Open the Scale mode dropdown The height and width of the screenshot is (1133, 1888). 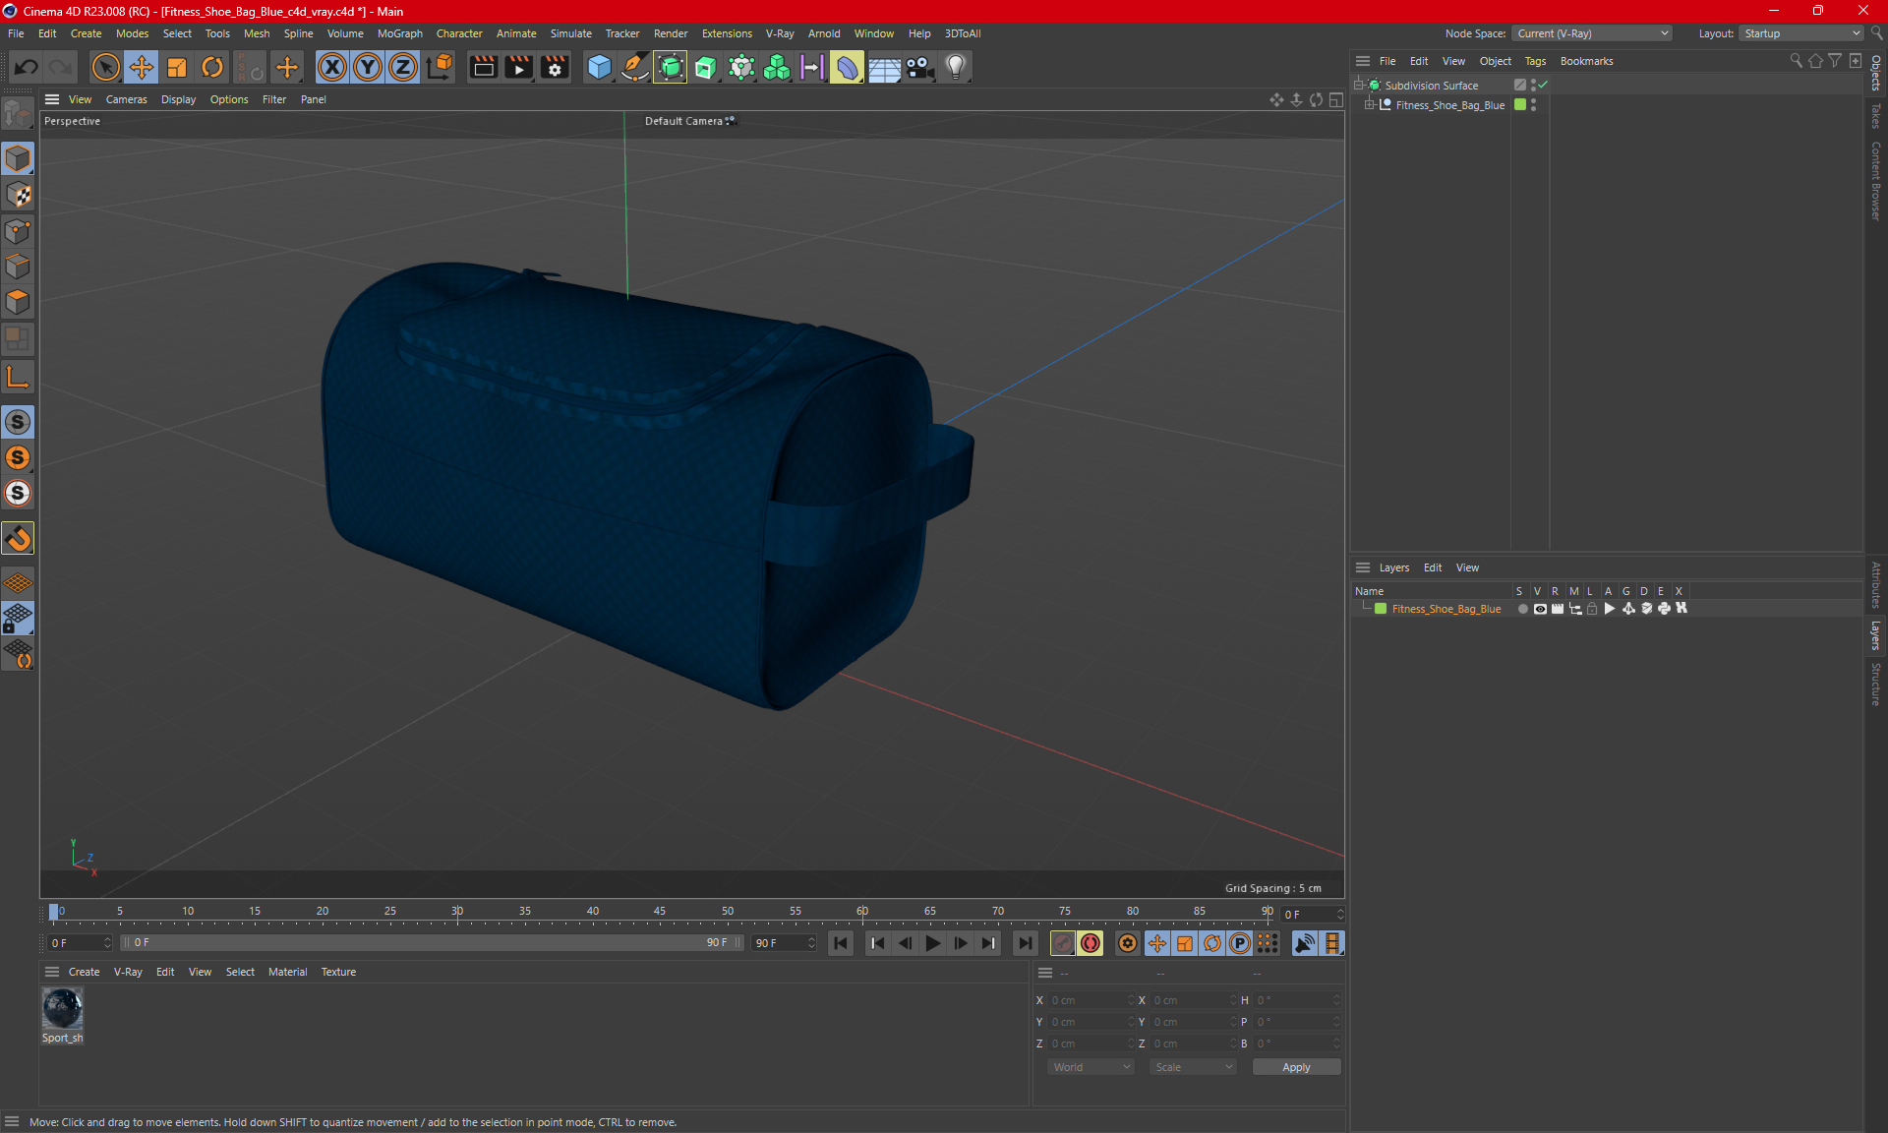[1193, 1067]
